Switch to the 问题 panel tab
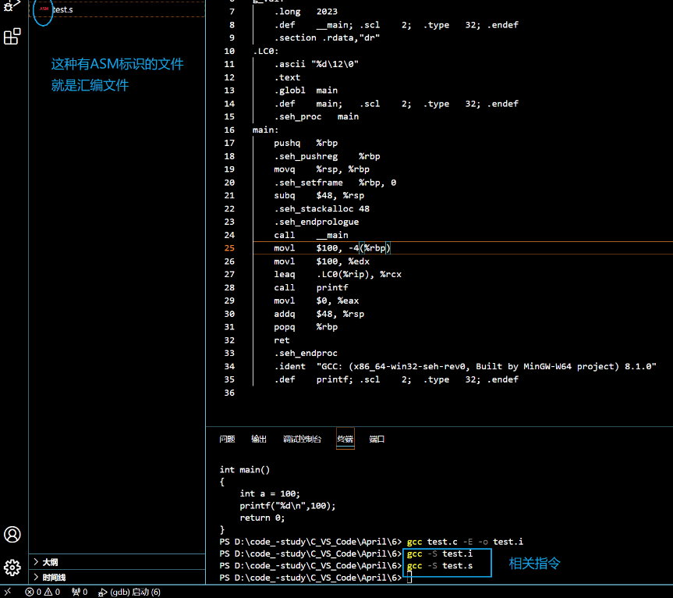 (x=227, y=439)
